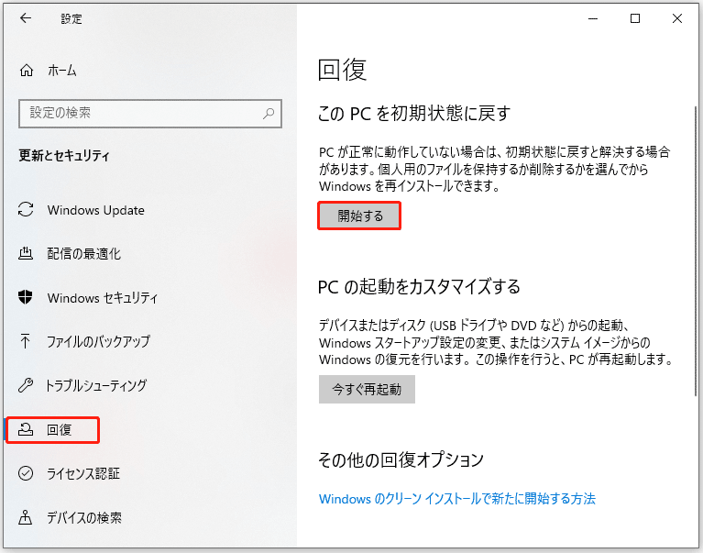703x553 pixels.
Task: Click the デバイスの検索 locator icon
Action: click(x=26, y=517)
